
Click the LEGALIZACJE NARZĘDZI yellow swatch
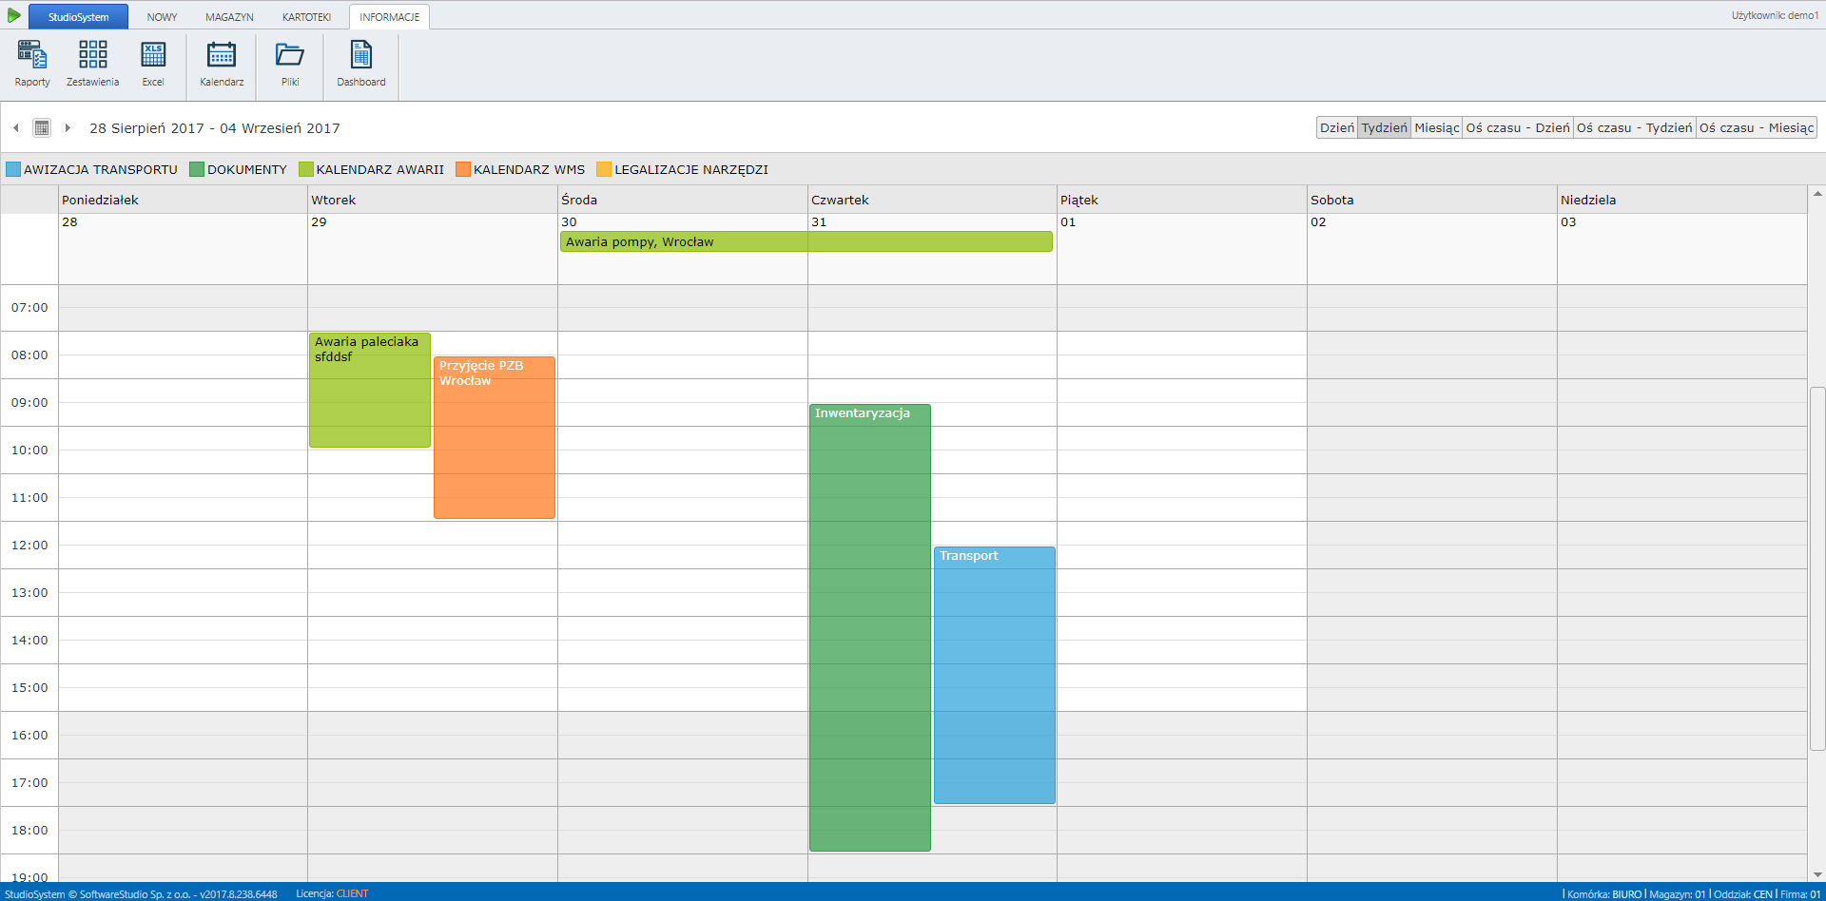(604, 169)
